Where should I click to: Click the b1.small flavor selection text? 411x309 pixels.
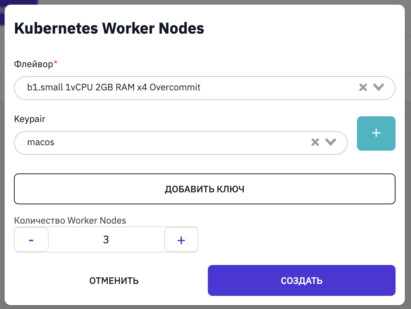[114, 87]
